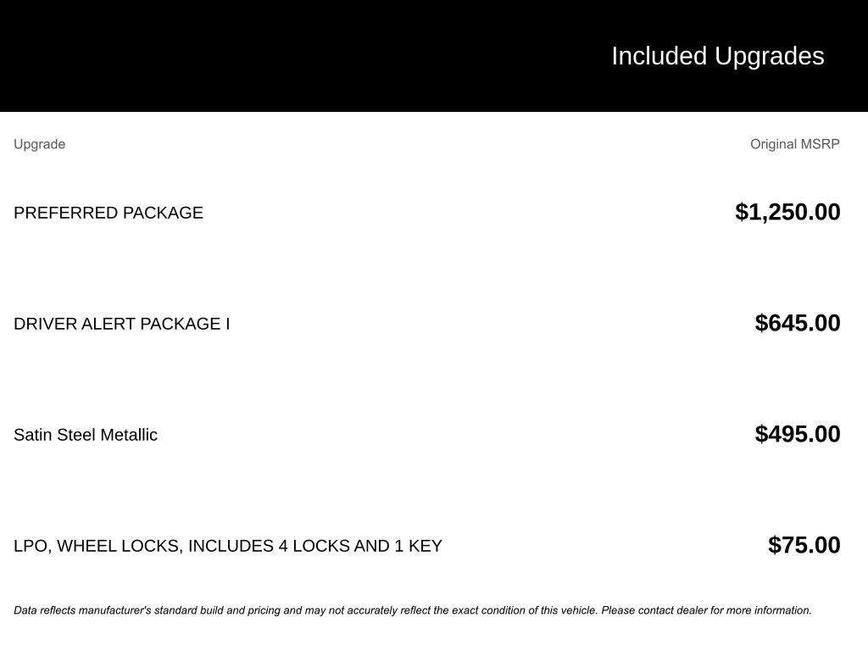This screenshot has height=651, width=868.
Task: Click the Included Upgrades heading
Action: tap(717, 56)
